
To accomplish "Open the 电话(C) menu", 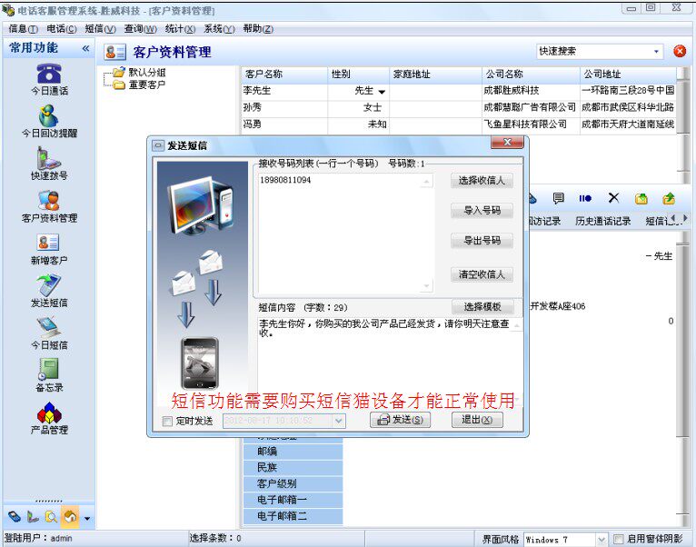I will pyautogui.click(x=62, y=29).
